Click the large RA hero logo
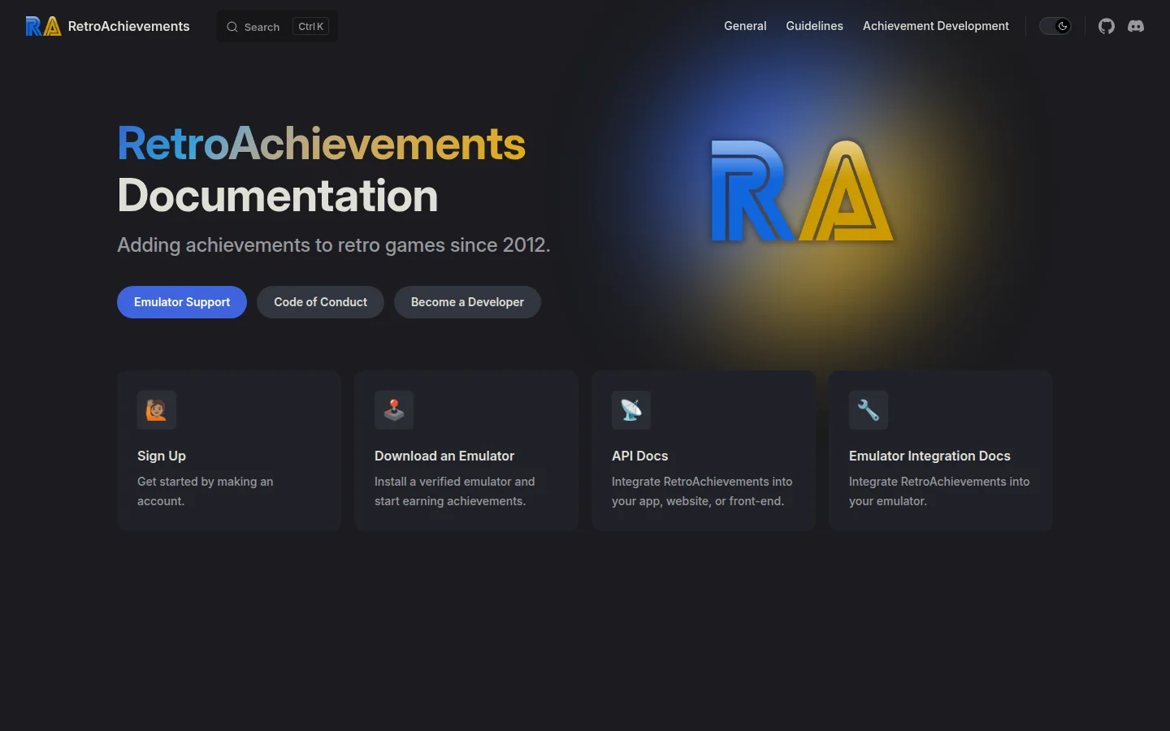 [x=802, y=191]
